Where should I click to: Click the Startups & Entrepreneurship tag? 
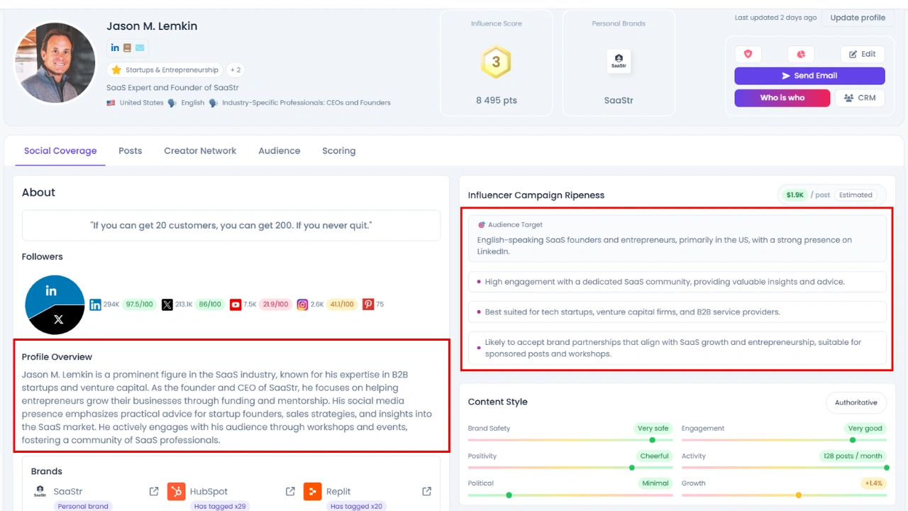click(x=165, y=70)
